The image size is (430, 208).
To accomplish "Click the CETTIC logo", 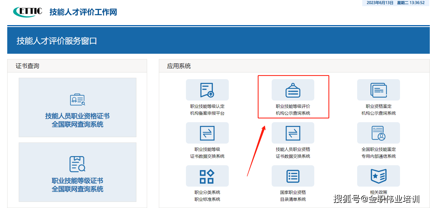I will [x=28, y=12].
